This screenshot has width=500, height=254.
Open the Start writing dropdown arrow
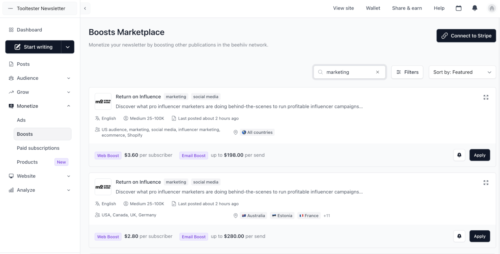[68, 47]
